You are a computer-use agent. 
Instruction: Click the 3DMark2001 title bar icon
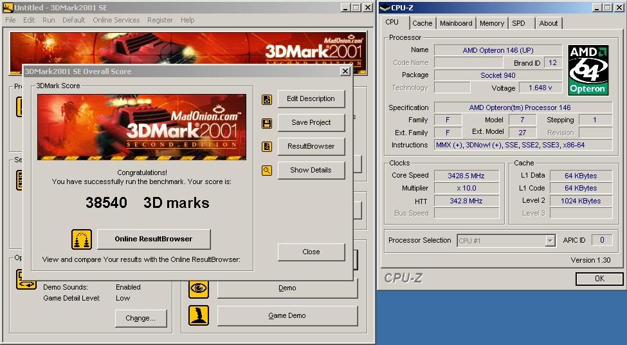tap(8, 7)
